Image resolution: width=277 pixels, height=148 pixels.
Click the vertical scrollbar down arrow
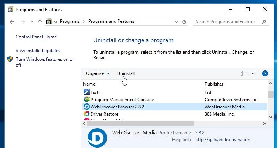271,117
